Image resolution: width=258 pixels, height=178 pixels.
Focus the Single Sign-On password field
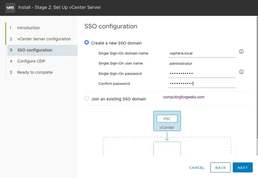(202, 73)
